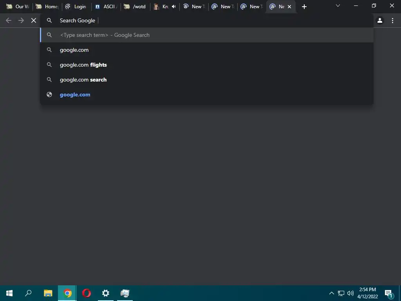Switch to the Home tab
The height and width of the screenshot is (301, 401).
(47, 7)
